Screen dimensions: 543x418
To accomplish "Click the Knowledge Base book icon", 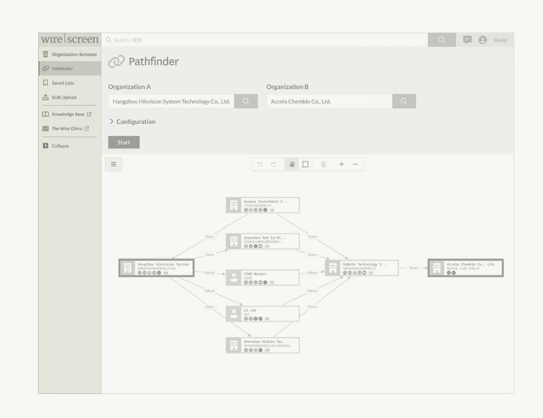I will [x=45, y=114].
